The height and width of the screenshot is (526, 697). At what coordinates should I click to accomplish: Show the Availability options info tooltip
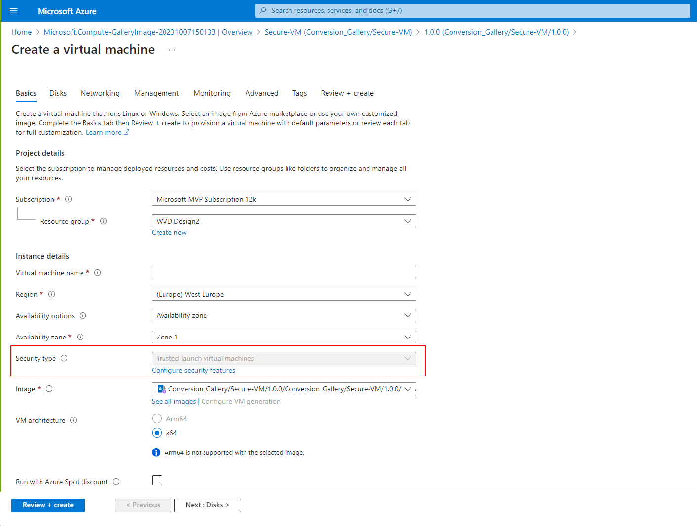coord(83,316)
